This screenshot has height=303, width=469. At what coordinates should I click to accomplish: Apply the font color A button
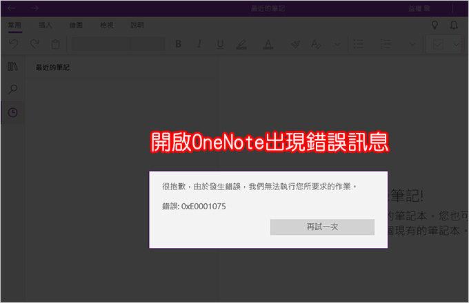268,44
